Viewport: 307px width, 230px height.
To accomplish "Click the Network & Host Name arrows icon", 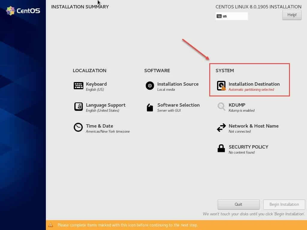I will pyautogui.click(x=221, y=128).
